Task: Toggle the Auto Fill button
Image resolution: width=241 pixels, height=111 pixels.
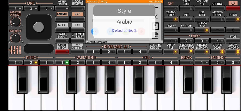Action: click(171, 52)
